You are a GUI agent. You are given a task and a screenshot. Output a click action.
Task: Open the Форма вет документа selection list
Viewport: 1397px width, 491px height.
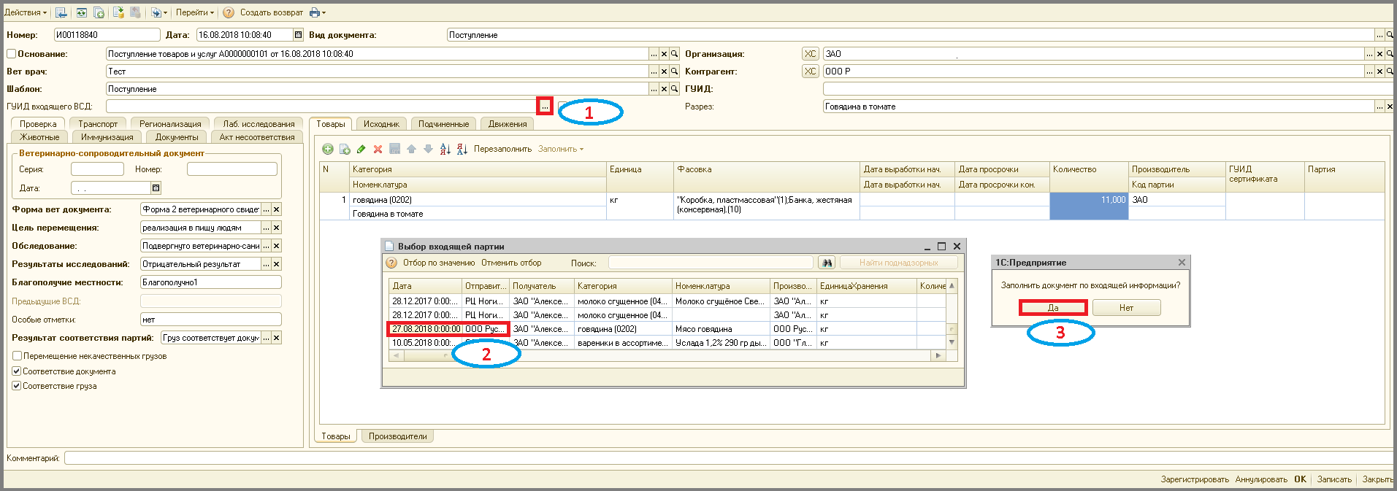267,209
